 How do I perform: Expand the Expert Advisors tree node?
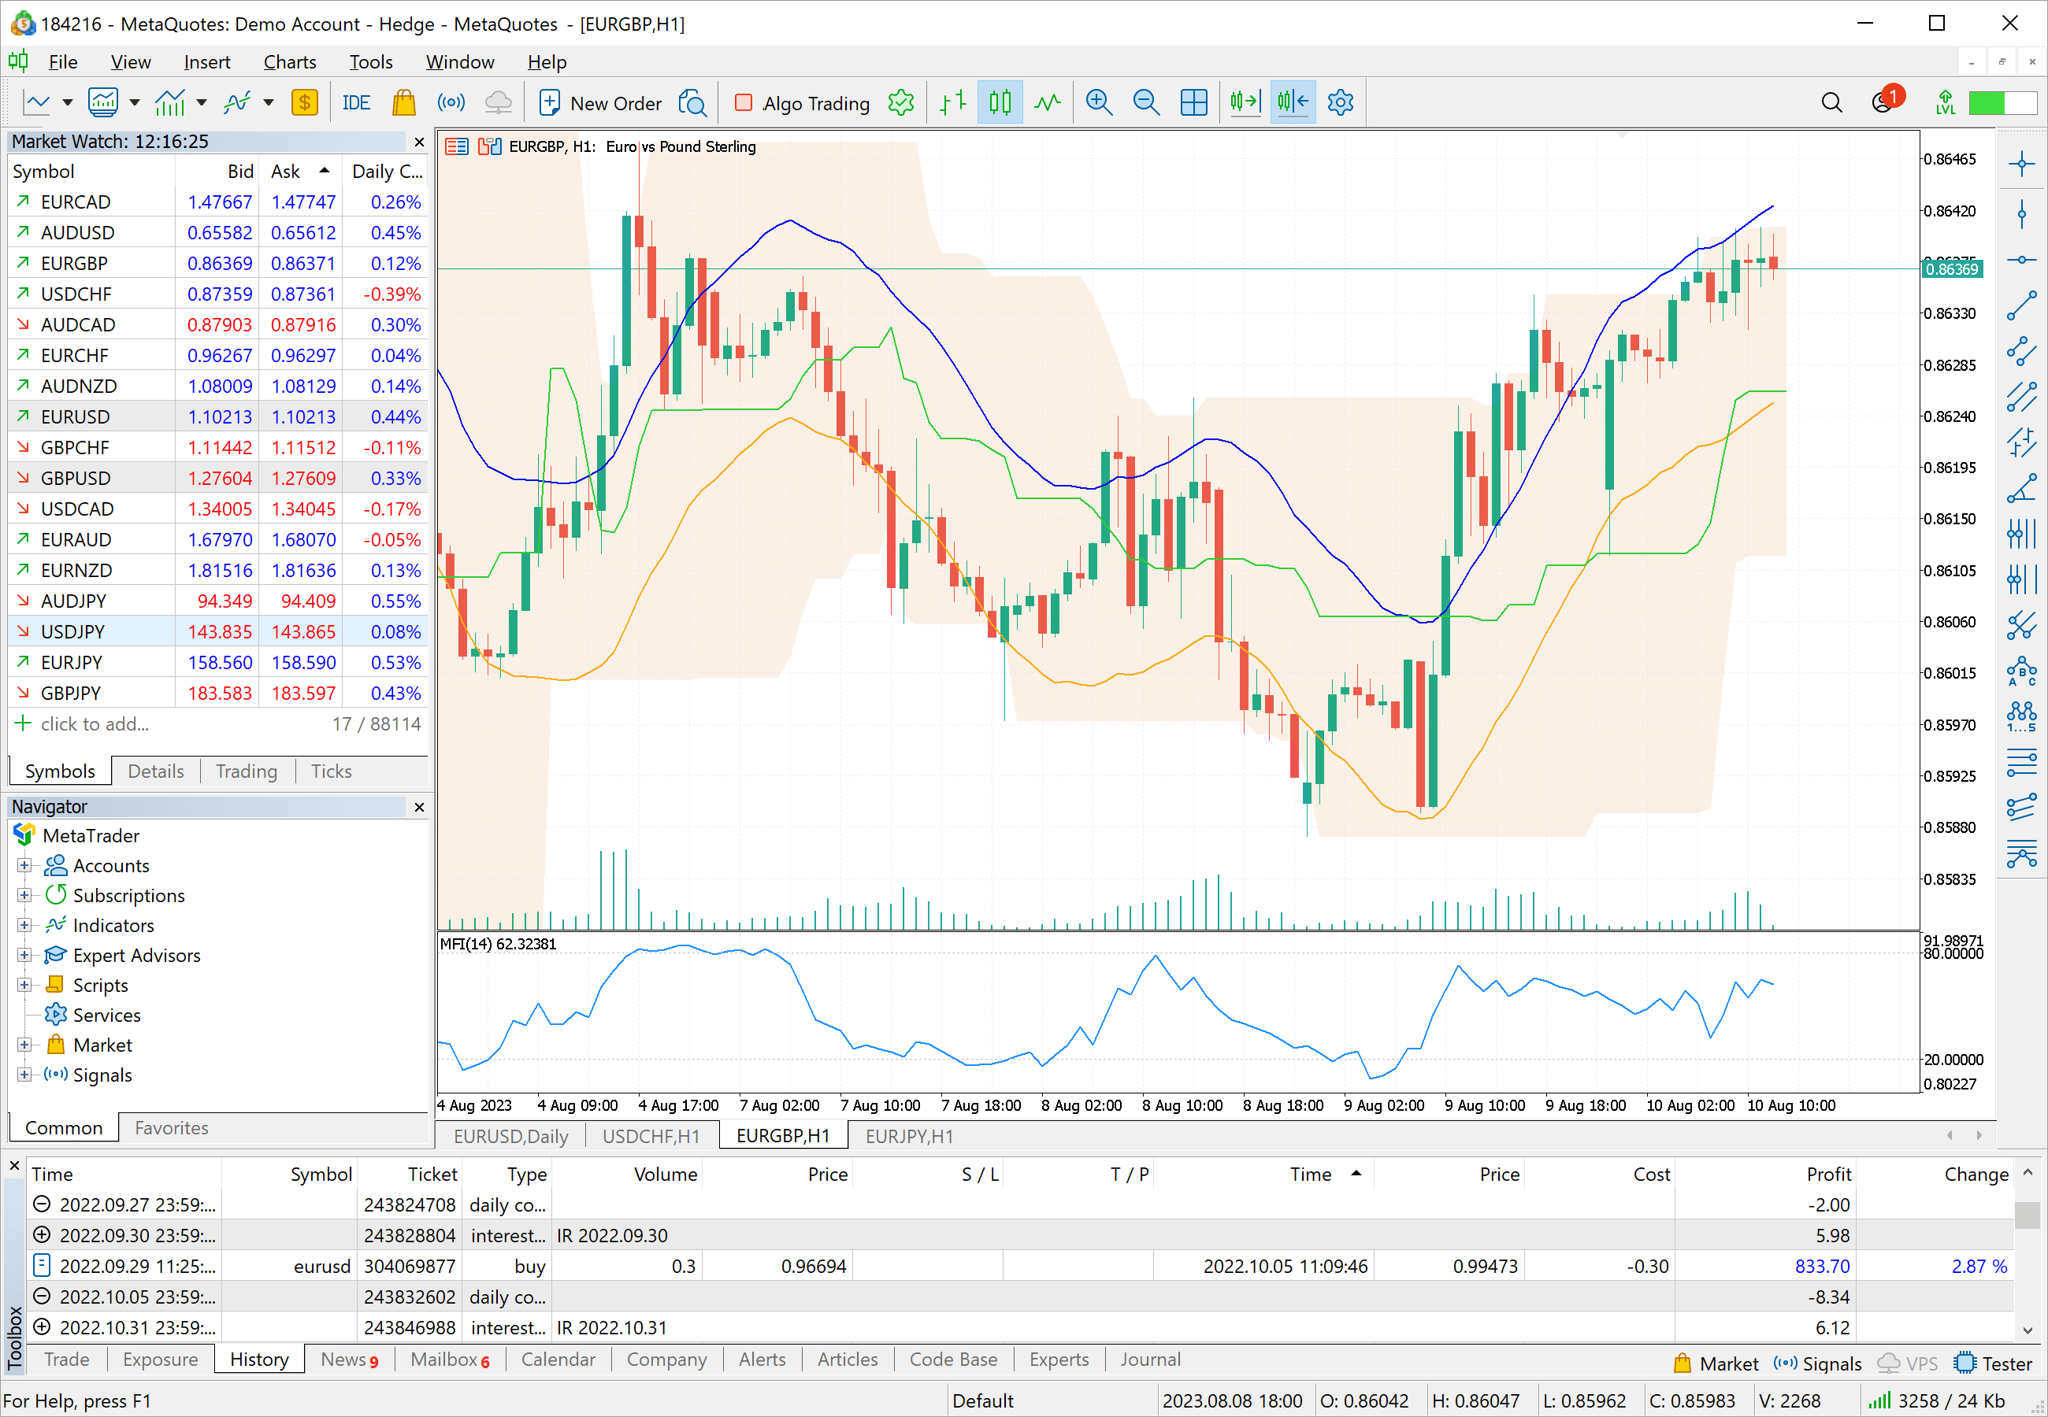point(24,956)
